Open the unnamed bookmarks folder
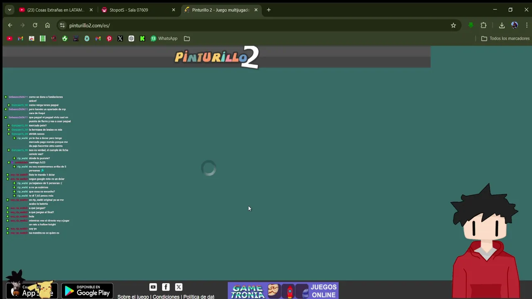Viewport: 532px width, 299px height. tap(187, 39)
